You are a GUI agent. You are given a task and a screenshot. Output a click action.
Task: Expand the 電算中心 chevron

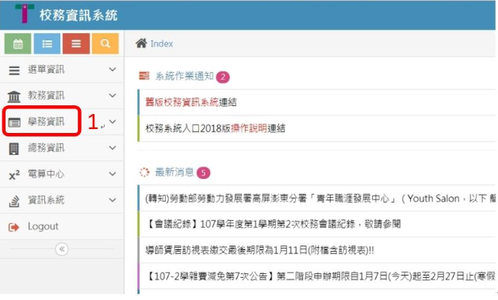[113, 174]
